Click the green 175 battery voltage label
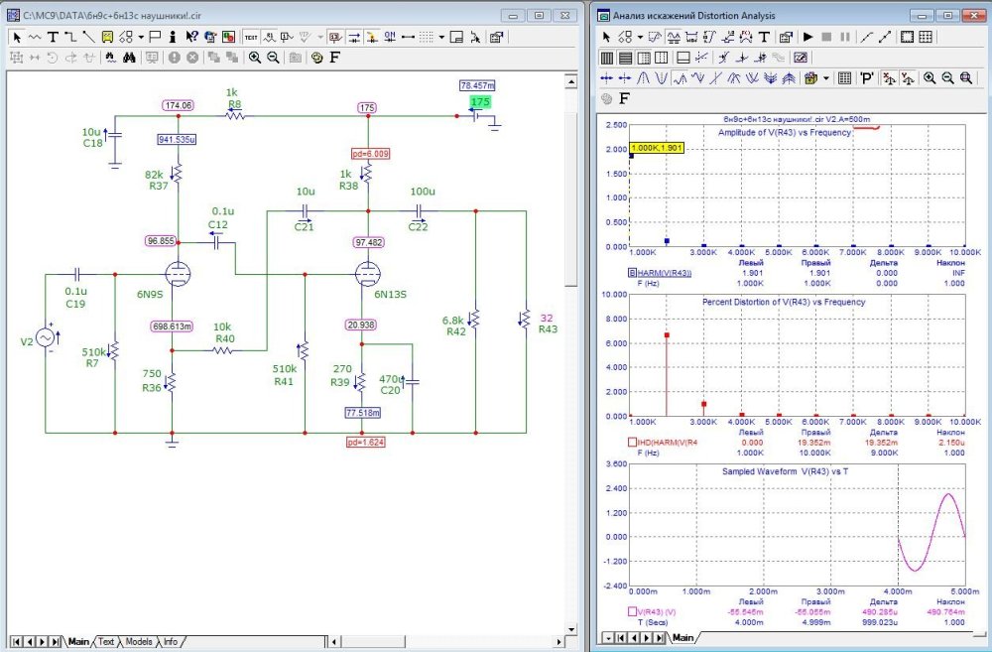This screenshot has height=652, width=992. tap(480, 102)
